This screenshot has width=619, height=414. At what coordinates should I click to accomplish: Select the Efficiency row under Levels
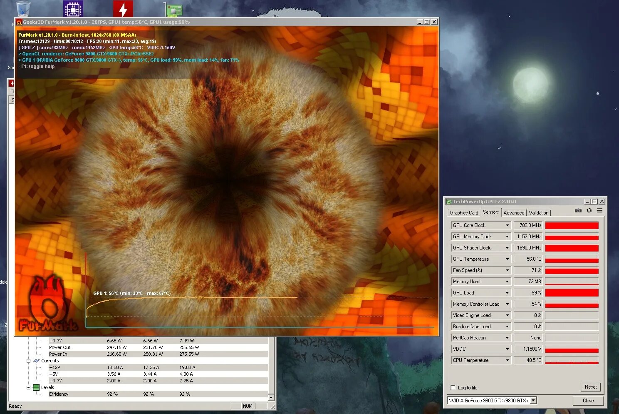[x=158, y=394]
